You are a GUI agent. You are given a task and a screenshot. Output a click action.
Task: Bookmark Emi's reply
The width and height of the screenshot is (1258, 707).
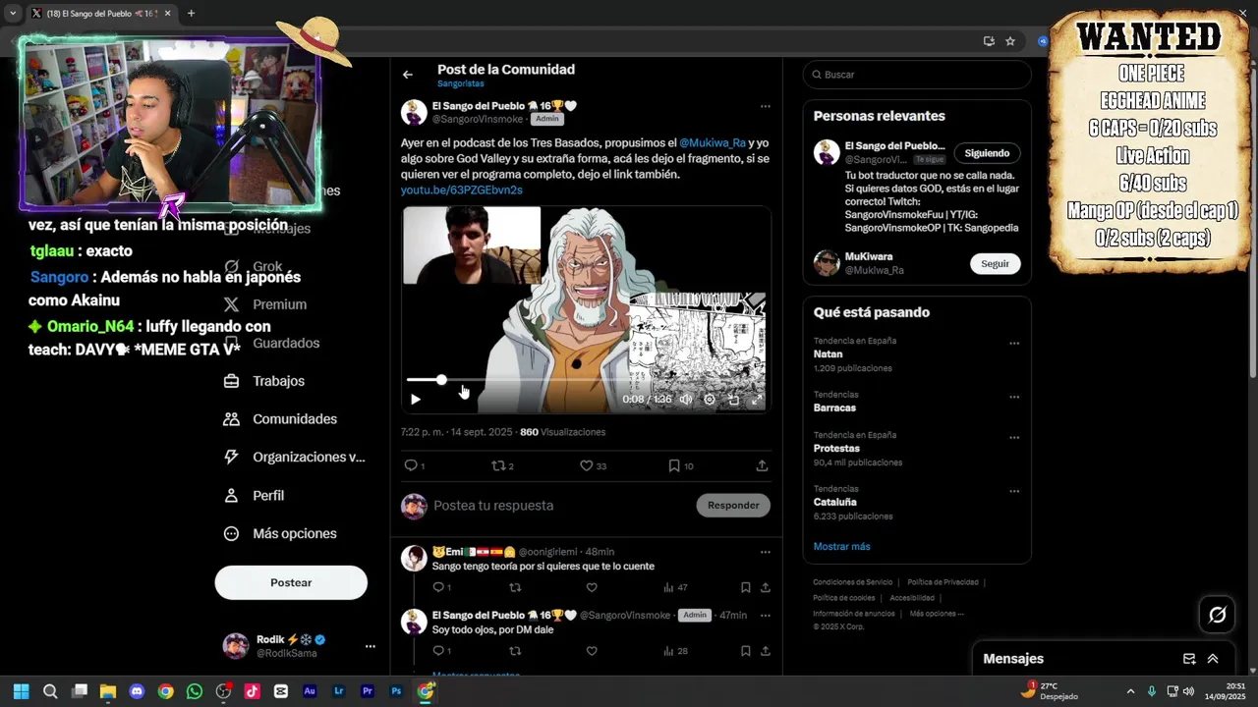click(x=745, y=587)
